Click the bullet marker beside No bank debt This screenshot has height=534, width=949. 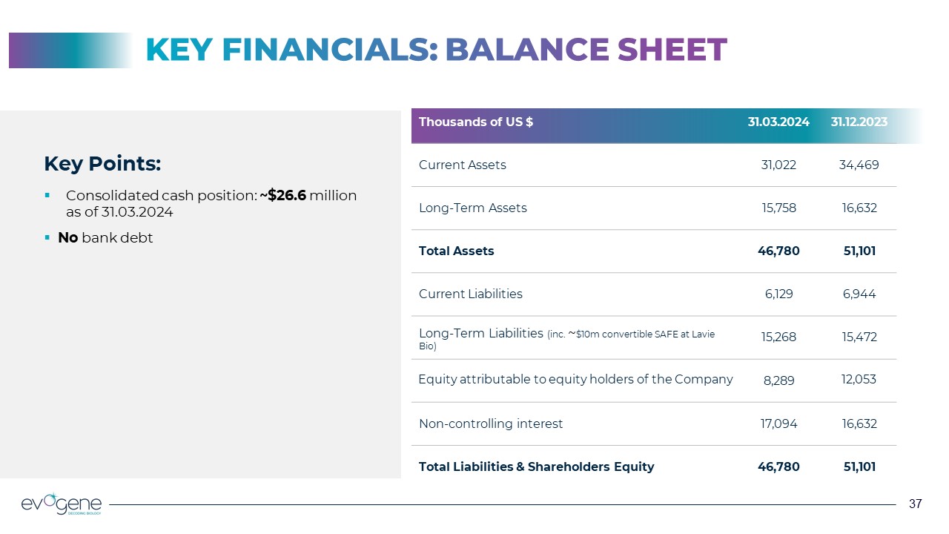point(47,238)
